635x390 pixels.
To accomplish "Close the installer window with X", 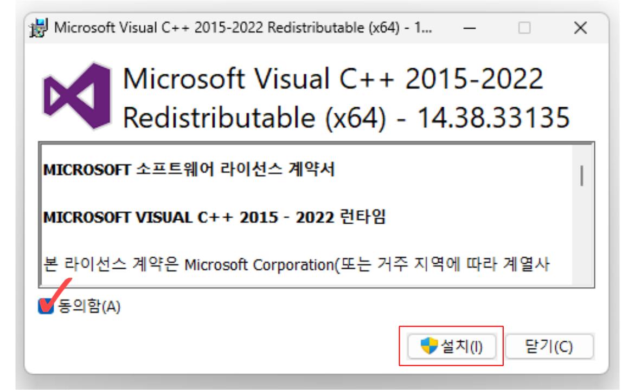I will click(x=580, y=28).
